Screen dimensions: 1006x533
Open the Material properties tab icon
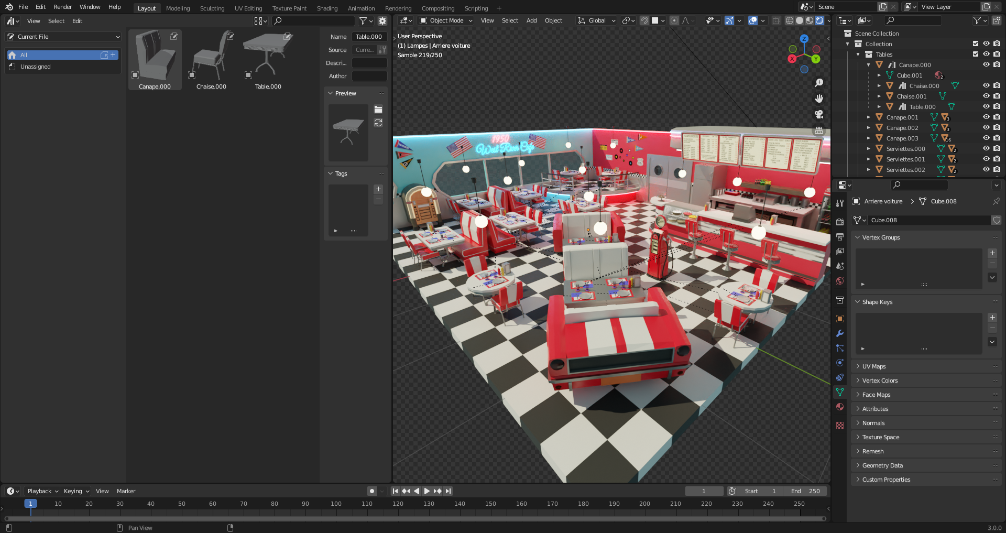[840, 407]
